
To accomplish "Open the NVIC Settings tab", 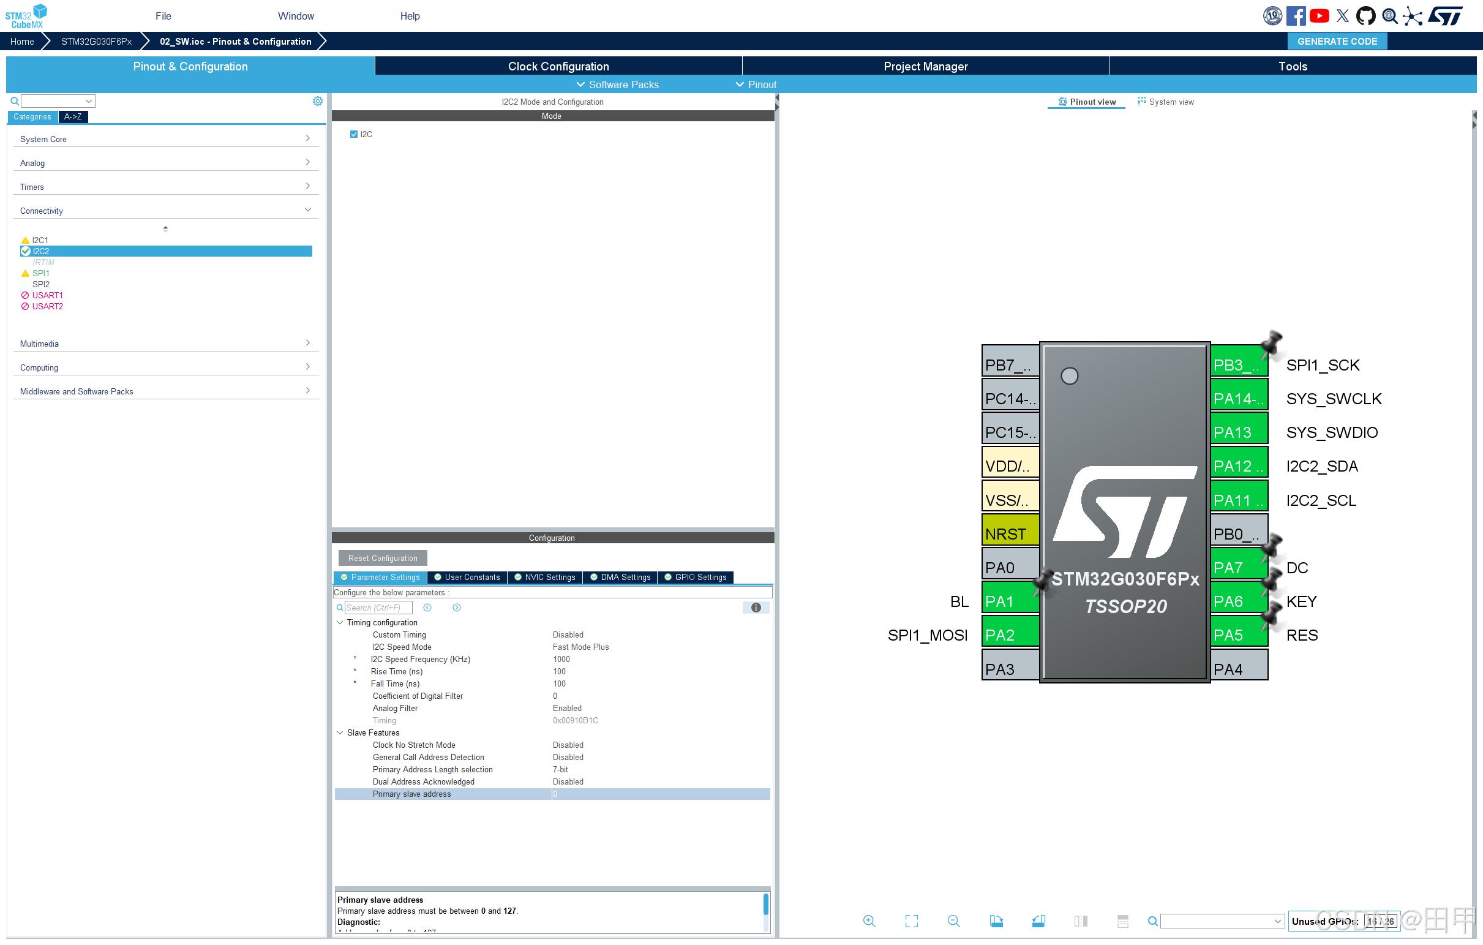I will (545, 577).
